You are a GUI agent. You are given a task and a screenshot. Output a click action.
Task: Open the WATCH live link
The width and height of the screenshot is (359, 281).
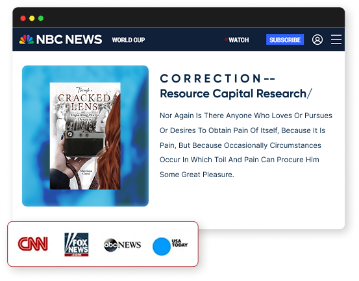(x=237, y=40)
